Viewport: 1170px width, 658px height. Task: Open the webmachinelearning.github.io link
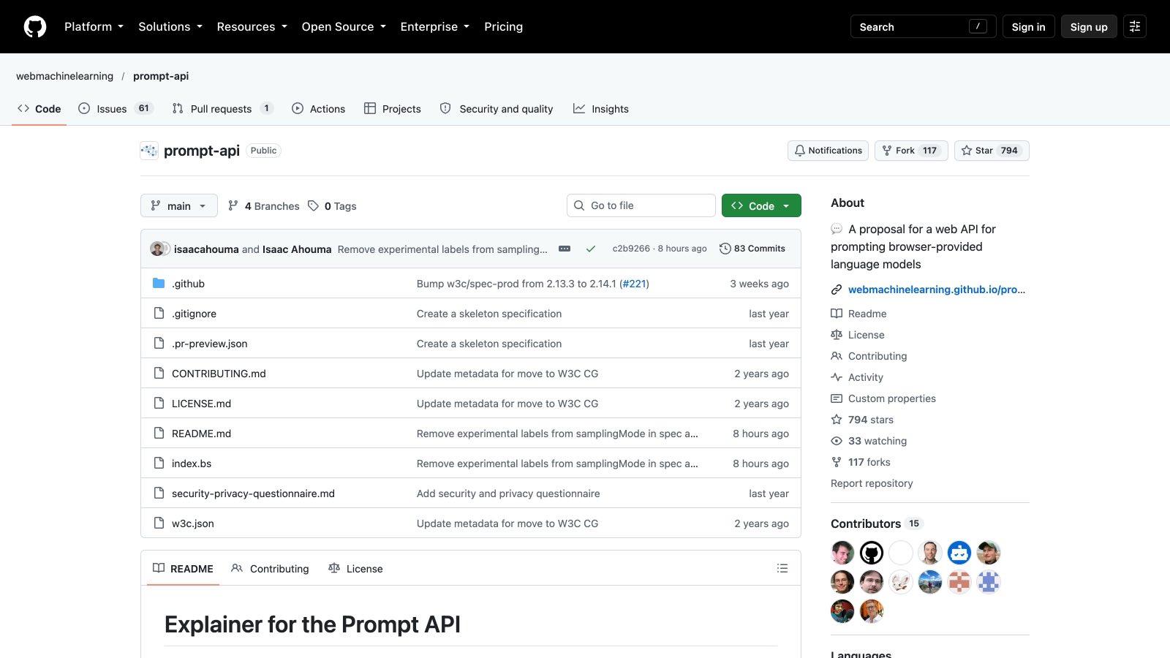[936, 290]
